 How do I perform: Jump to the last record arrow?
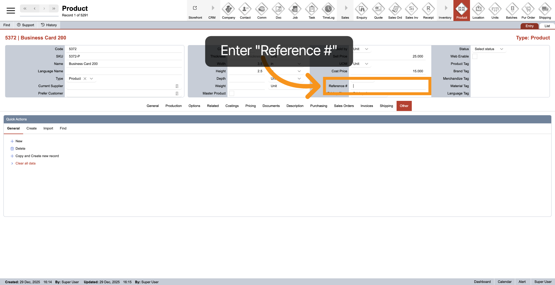click(54, 9)
